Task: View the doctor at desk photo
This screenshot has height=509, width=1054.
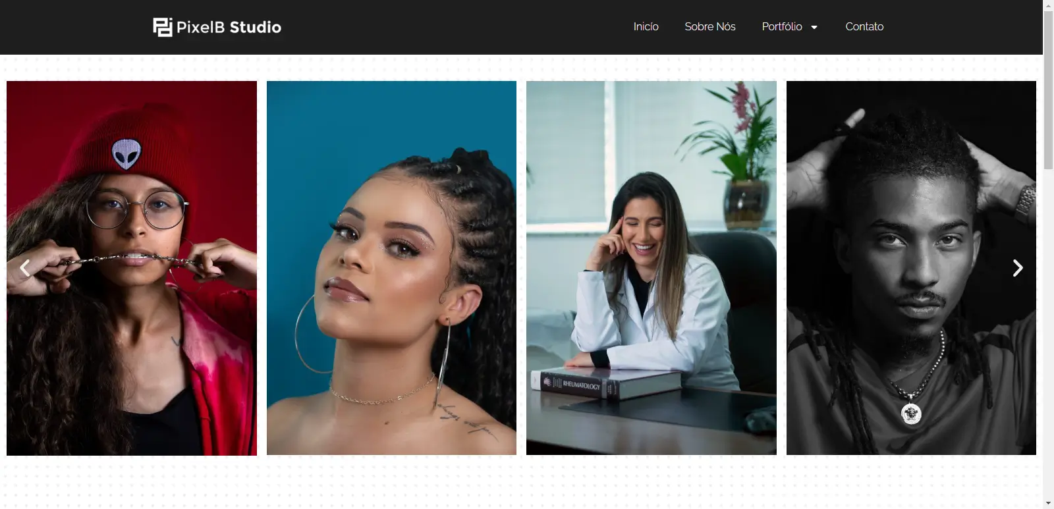Action: pyautogui.click(x=652, y=268)
